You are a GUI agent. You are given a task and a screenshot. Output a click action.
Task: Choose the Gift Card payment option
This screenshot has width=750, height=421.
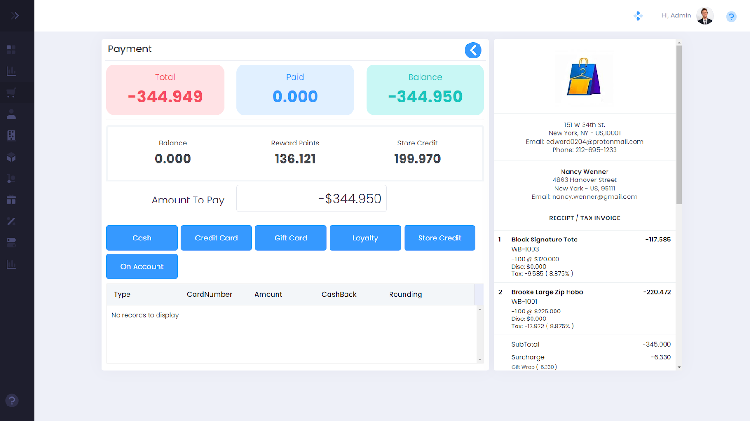[x=291, y=238]
